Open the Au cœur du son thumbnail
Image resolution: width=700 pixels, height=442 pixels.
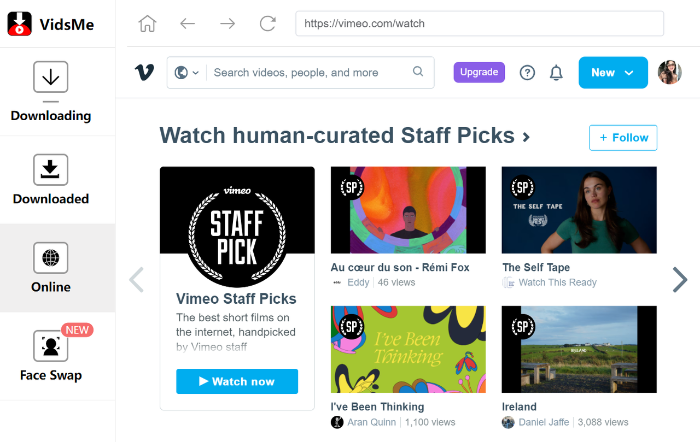[408, 210]
